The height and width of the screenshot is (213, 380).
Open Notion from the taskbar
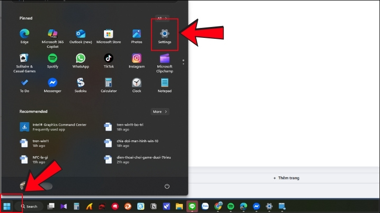click(153, 206)
